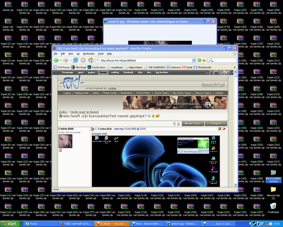
Task: Switch to the games site tab
Action: [x=92, y=72]
